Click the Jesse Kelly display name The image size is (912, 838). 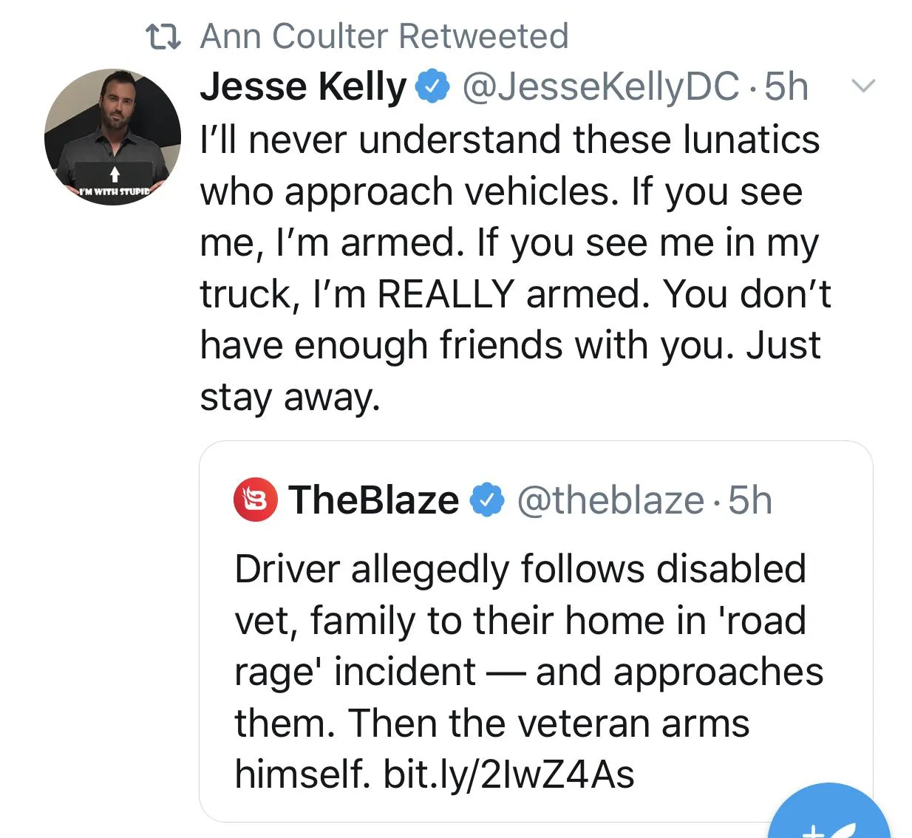pyautogui.click(x=303, y=86)
